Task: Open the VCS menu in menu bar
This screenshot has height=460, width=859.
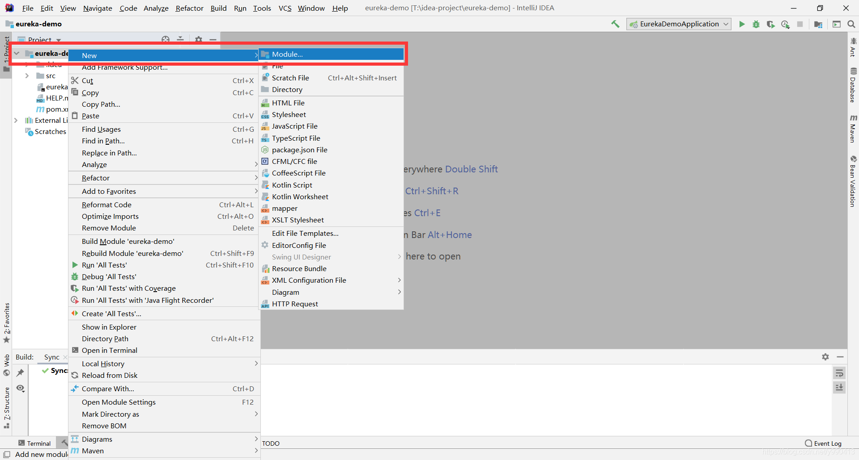Action: [285, 8]
